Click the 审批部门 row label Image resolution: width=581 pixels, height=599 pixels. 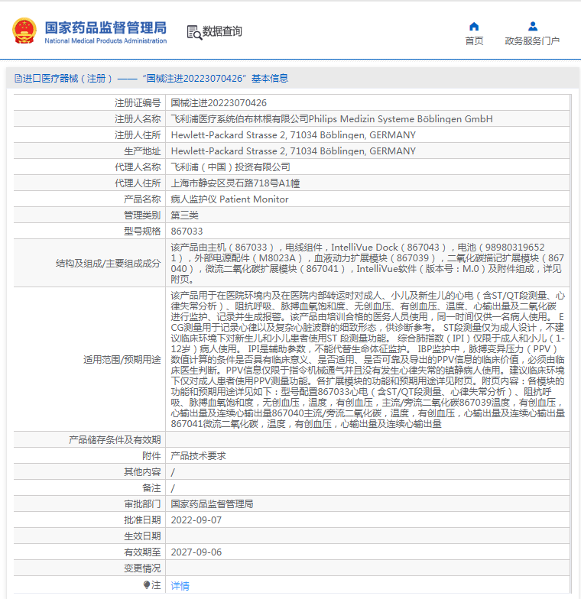click(x=142, y=504)
